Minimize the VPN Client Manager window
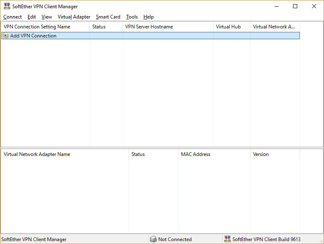324x244 pixels. 277,7
